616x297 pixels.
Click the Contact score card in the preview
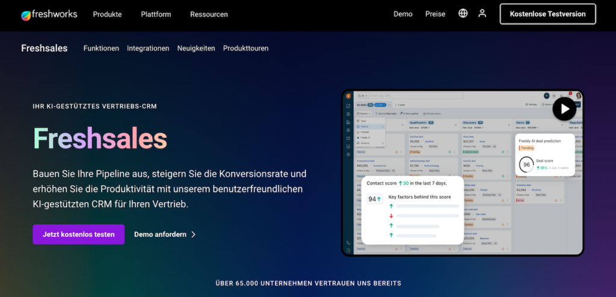pyautogui.click(x=413, y=210)
